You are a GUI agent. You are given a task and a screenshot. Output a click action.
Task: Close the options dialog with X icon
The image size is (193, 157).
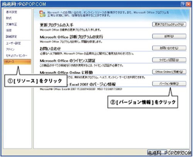tap(188, 4)
